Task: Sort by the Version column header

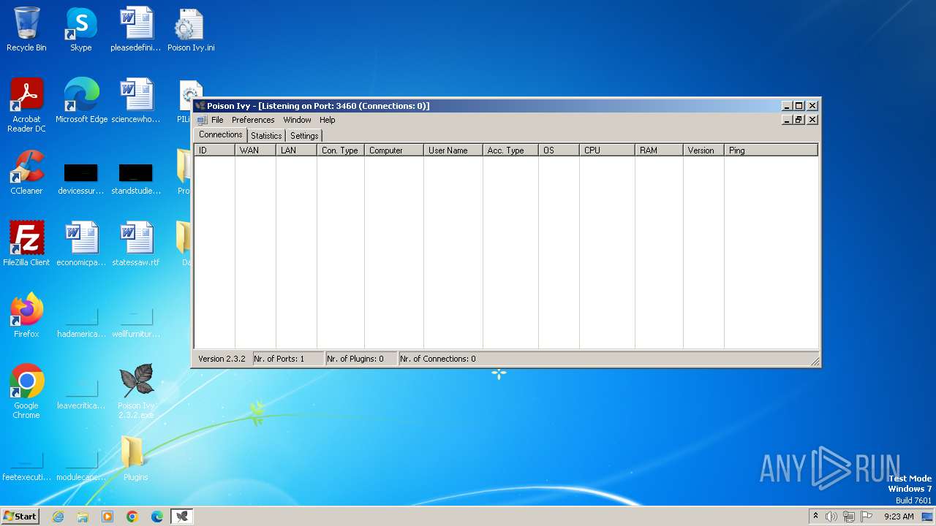Action: [703, 150]
